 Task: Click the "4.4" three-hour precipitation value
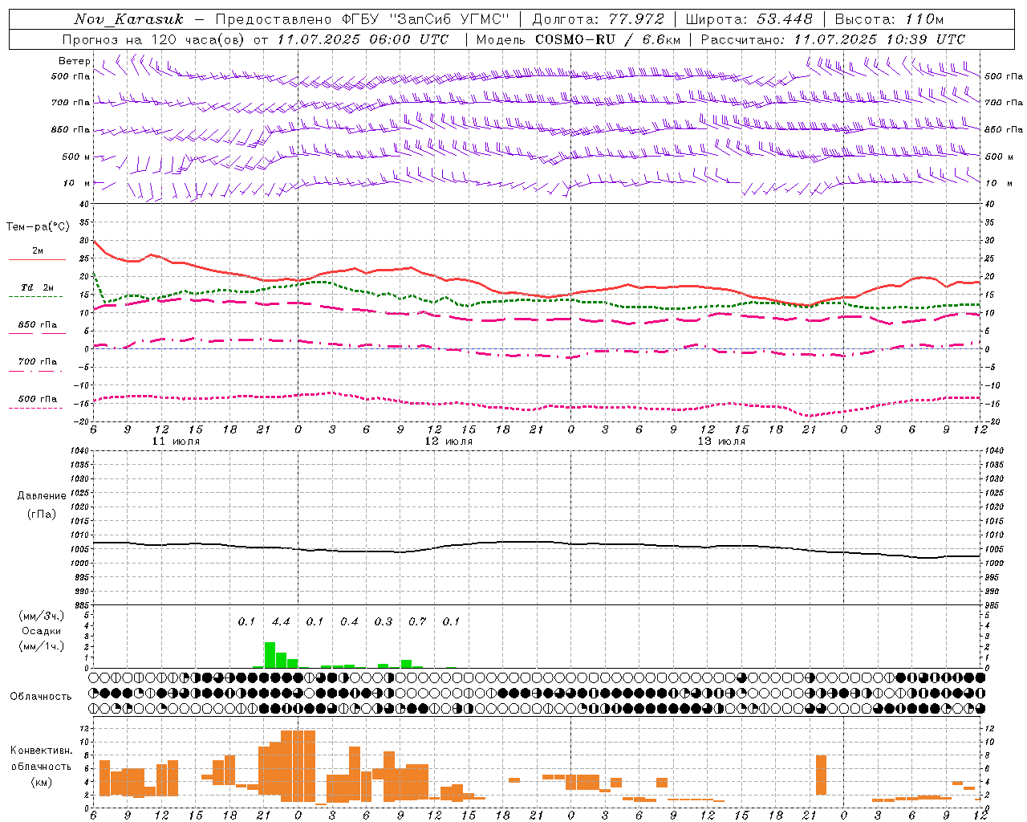pyautogui.click(x=281, y=621)
